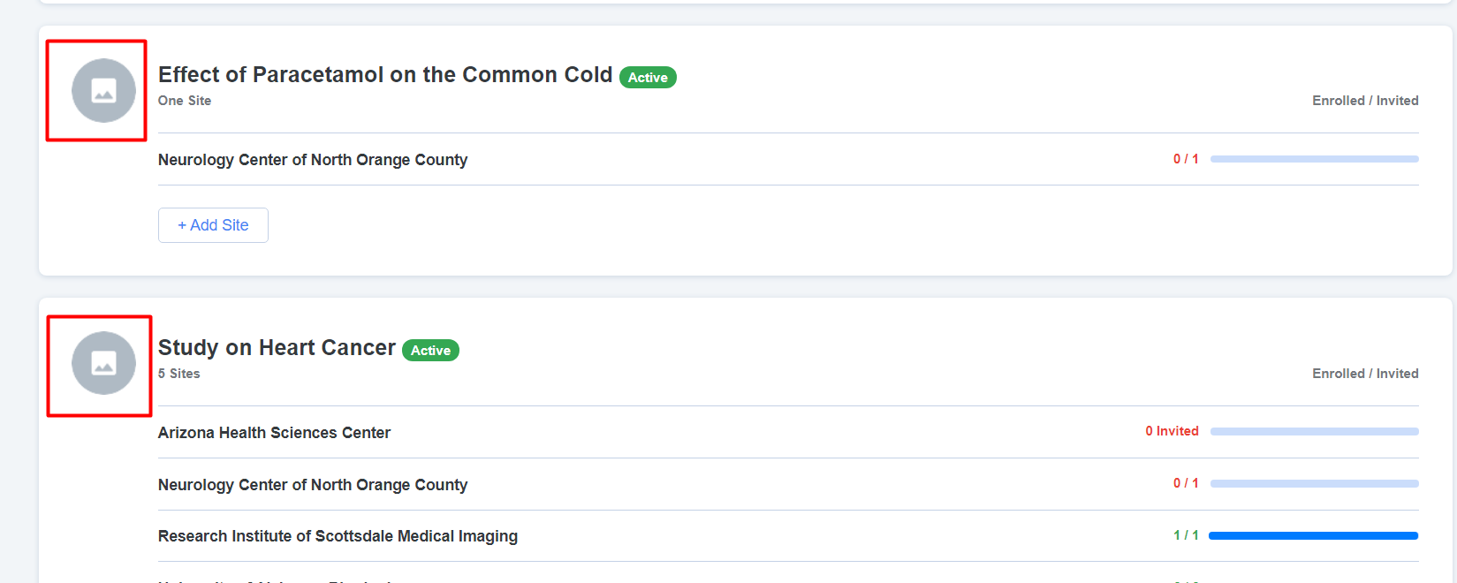Toggle the Active status of Heart Cancer study

430,350
